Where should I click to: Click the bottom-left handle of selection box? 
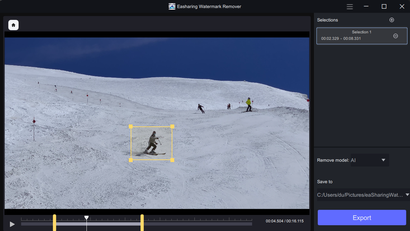click(x=131, y=160)
